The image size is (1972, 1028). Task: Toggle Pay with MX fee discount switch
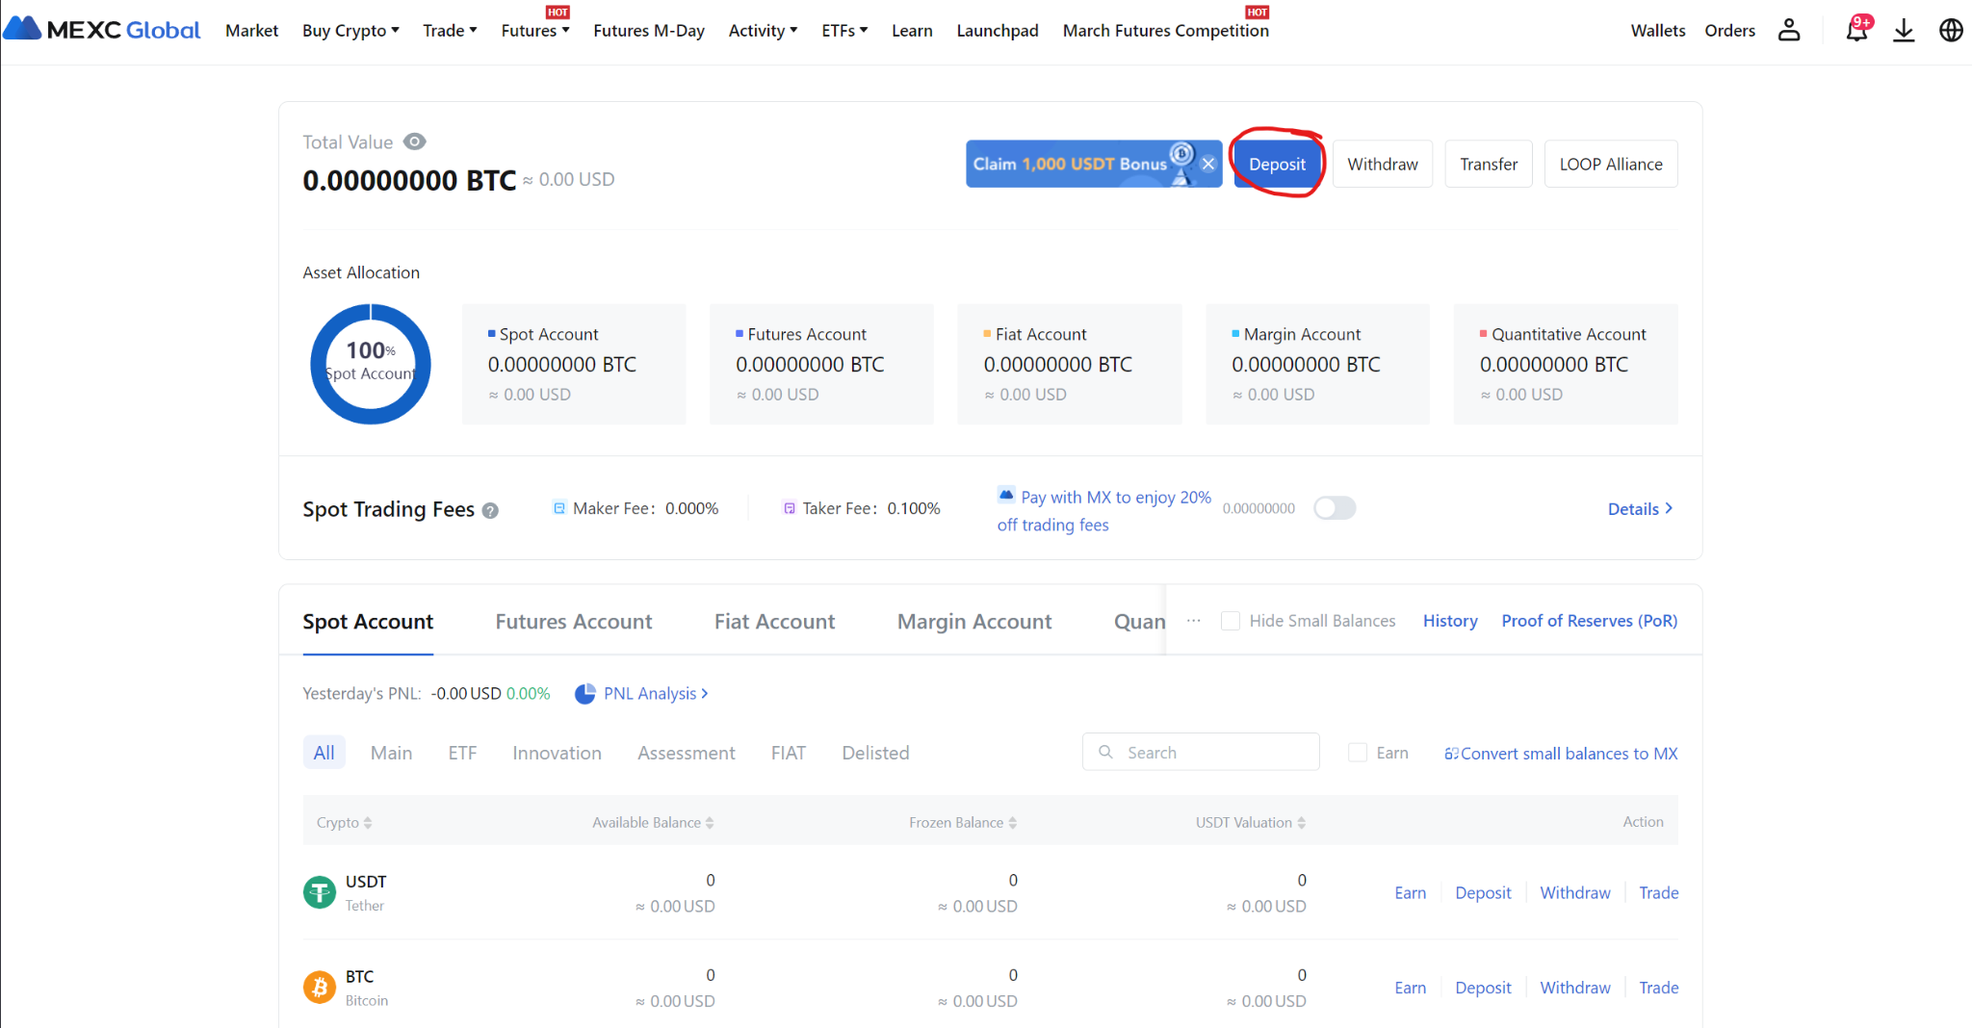click(x=1335, y=507)
